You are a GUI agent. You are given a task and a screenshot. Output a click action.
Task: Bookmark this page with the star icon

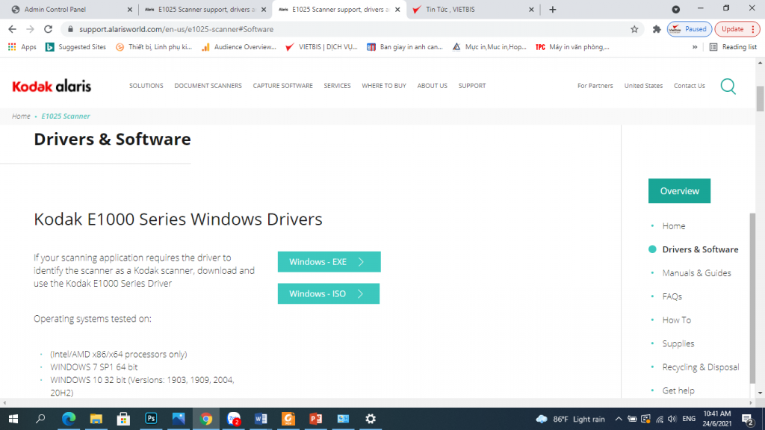[x=634, y=29]
